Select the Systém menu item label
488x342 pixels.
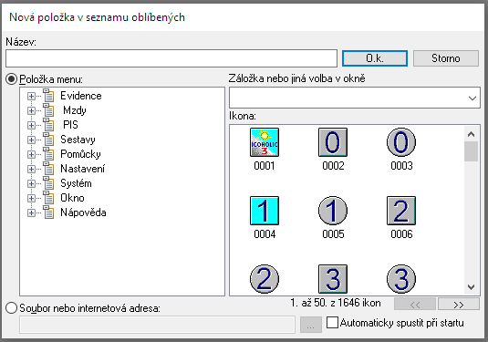tap(76, 183)
